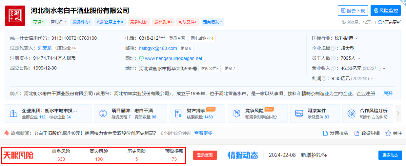Open the 新增招投标 dynamic entry
406x166 pixels.
(314, 155)
